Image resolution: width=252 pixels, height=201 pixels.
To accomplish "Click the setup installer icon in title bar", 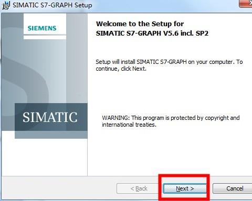I will pos(6,5).
